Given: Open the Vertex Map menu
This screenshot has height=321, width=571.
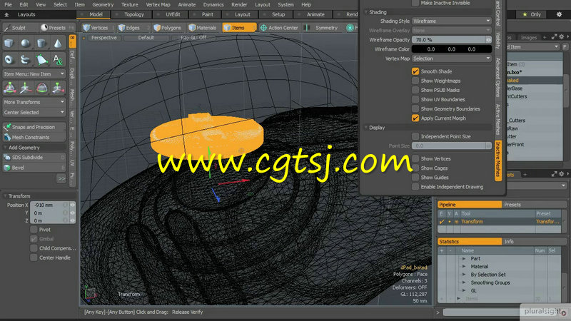Looking at the screenshot, I should point(158,5).
